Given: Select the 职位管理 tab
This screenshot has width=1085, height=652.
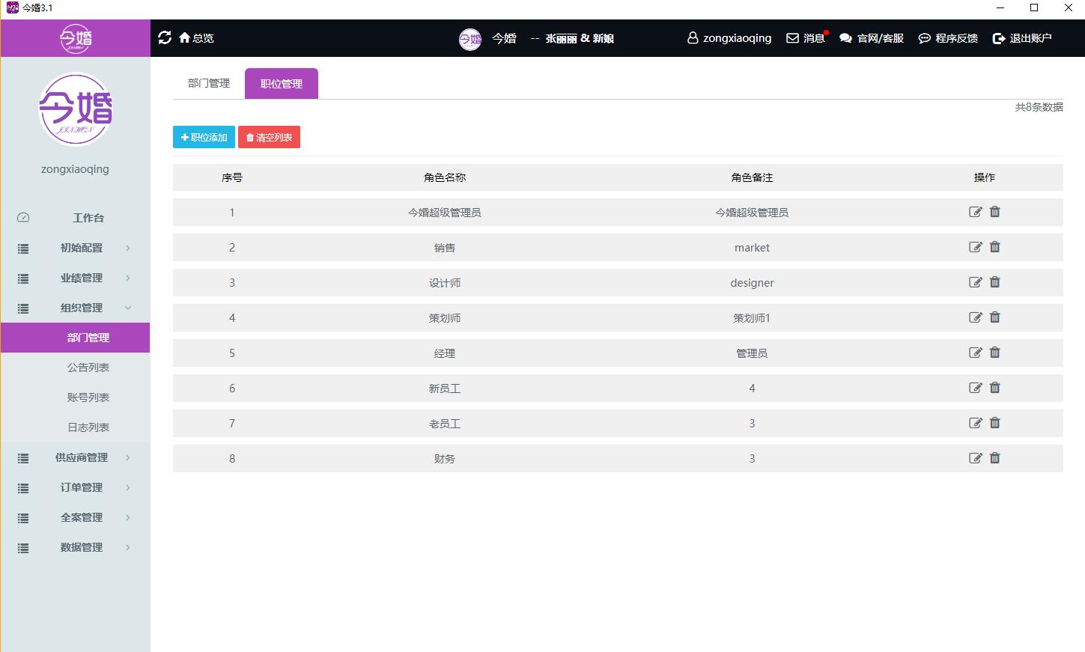Looking at the screenshot, I should click(x=282, y=84).
